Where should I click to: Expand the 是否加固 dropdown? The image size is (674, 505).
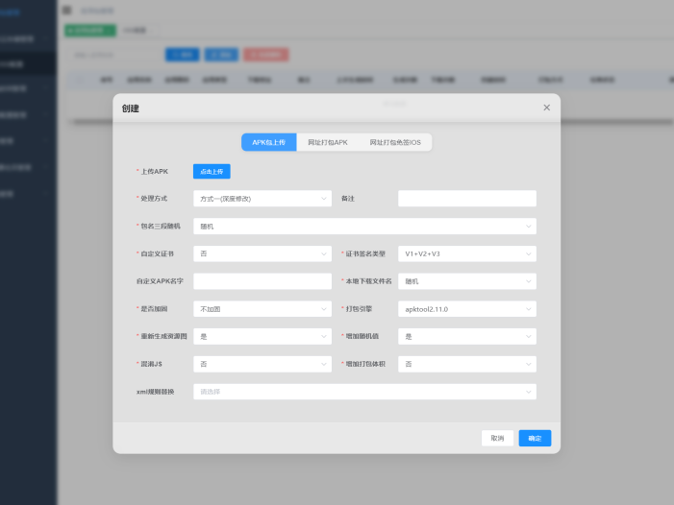(262, 309)
